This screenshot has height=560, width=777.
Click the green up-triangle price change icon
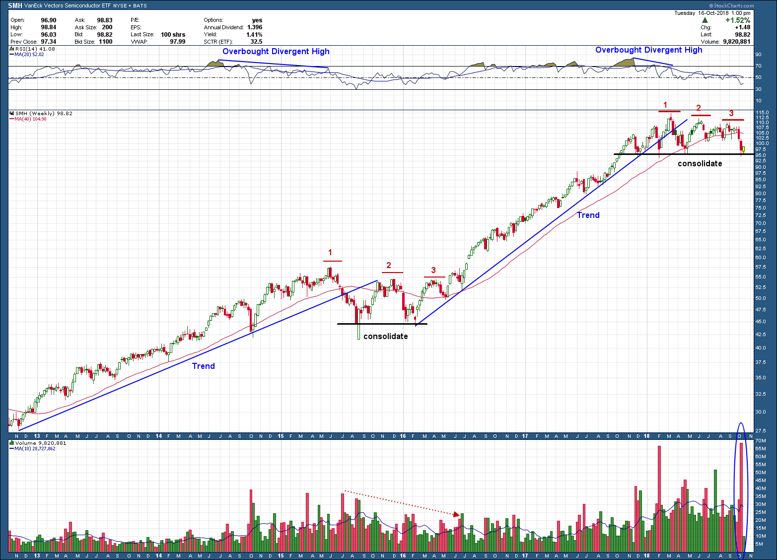(705, 20)
